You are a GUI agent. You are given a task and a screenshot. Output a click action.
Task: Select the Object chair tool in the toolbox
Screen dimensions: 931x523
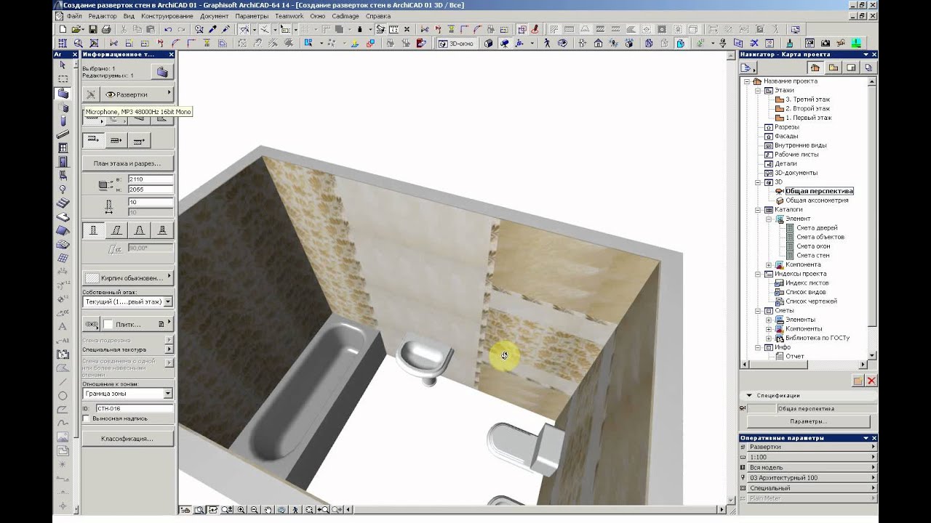(x=63, y=175)
